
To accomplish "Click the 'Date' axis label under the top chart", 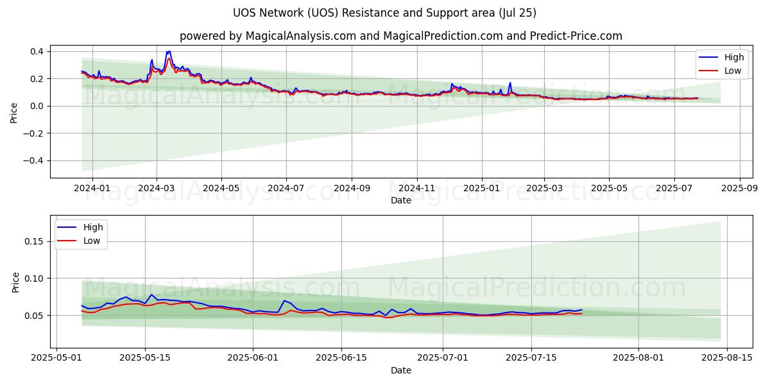I will click(x=401, y=200).
